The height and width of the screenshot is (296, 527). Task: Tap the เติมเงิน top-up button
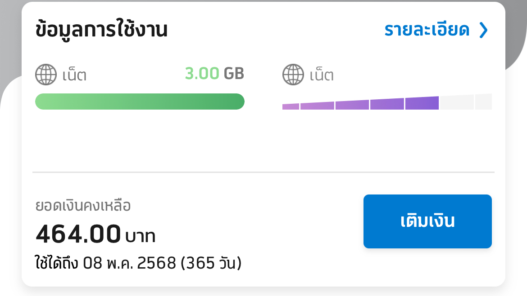(427, 221)
